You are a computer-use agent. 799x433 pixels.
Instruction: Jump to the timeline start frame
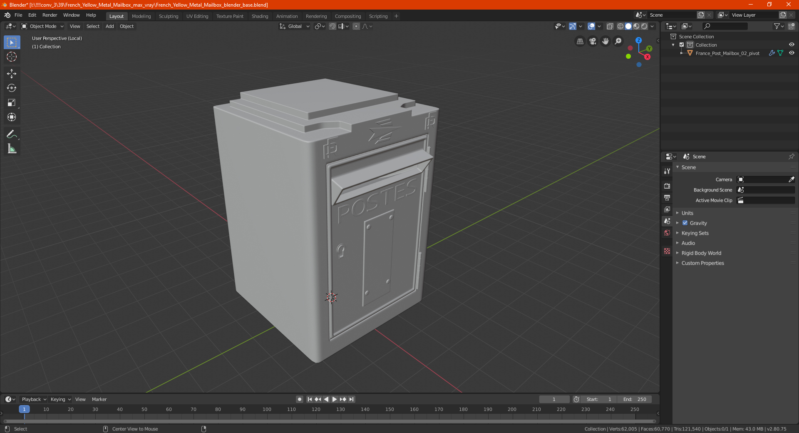pos(310,399)
